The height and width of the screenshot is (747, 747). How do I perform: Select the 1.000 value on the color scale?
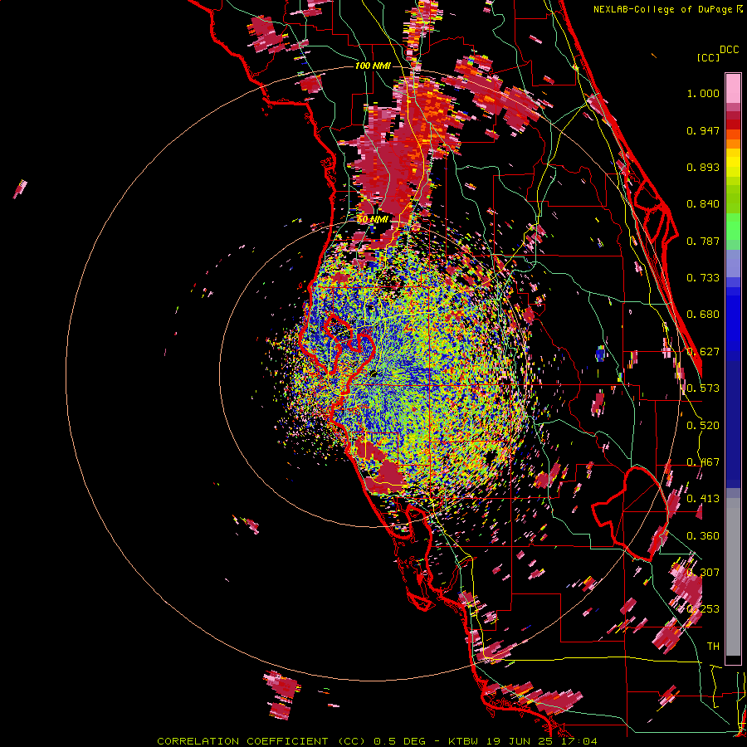click(703, 93)
